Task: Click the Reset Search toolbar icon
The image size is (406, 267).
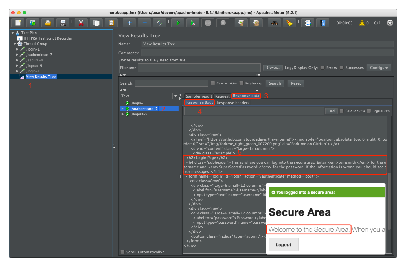Action: click(289, 23)
